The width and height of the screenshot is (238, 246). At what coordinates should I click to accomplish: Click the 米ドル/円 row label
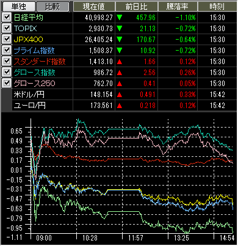tap(29, 95)
